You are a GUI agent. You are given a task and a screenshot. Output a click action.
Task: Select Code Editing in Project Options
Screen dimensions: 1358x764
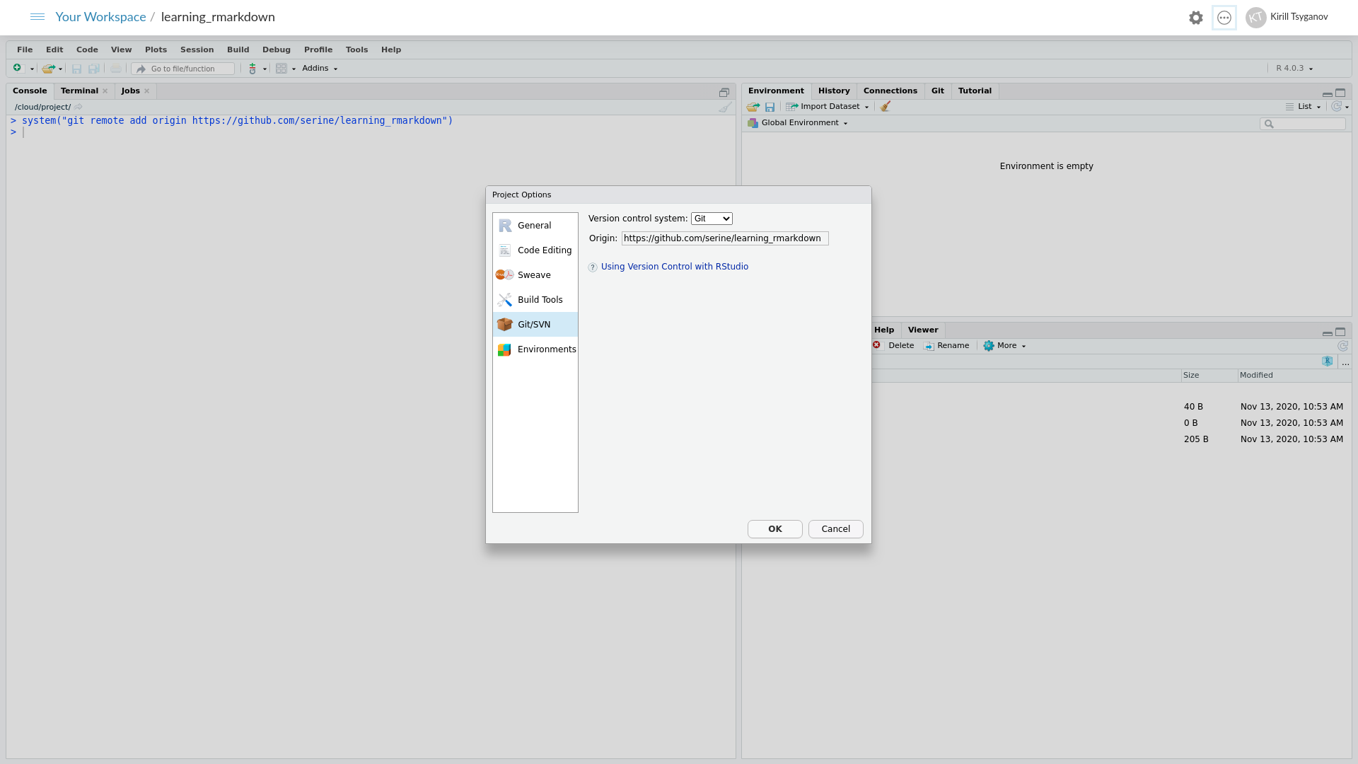[535, 250]
